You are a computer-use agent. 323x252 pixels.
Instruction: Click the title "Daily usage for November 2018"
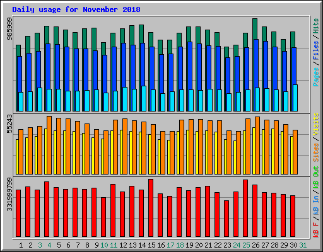point(76,9)
